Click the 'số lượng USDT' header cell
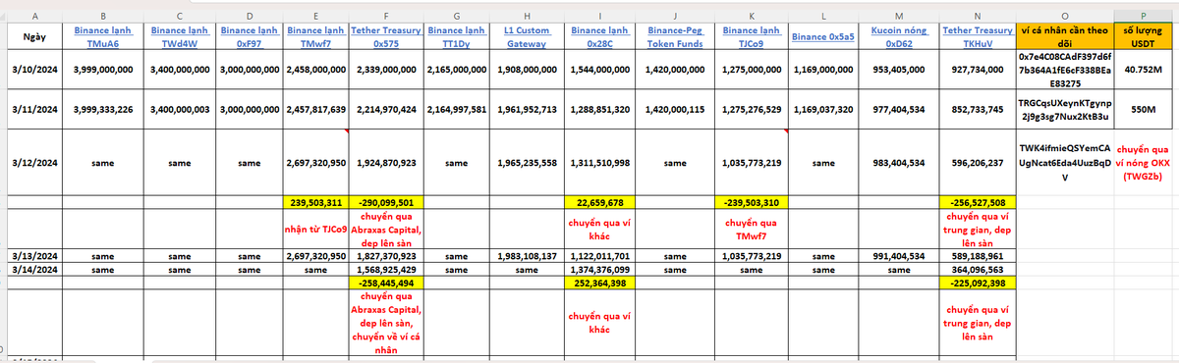 1144,36
